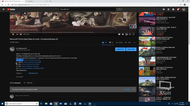Share the video
Viewport: 190px width, 106px height.
[x=119, y=42]
